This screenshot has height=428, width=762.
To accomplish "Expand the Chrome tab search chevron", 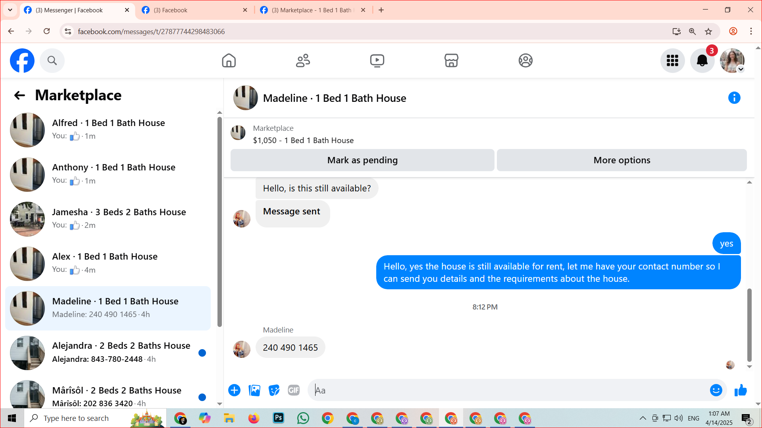I will click(x=10, y=10).
